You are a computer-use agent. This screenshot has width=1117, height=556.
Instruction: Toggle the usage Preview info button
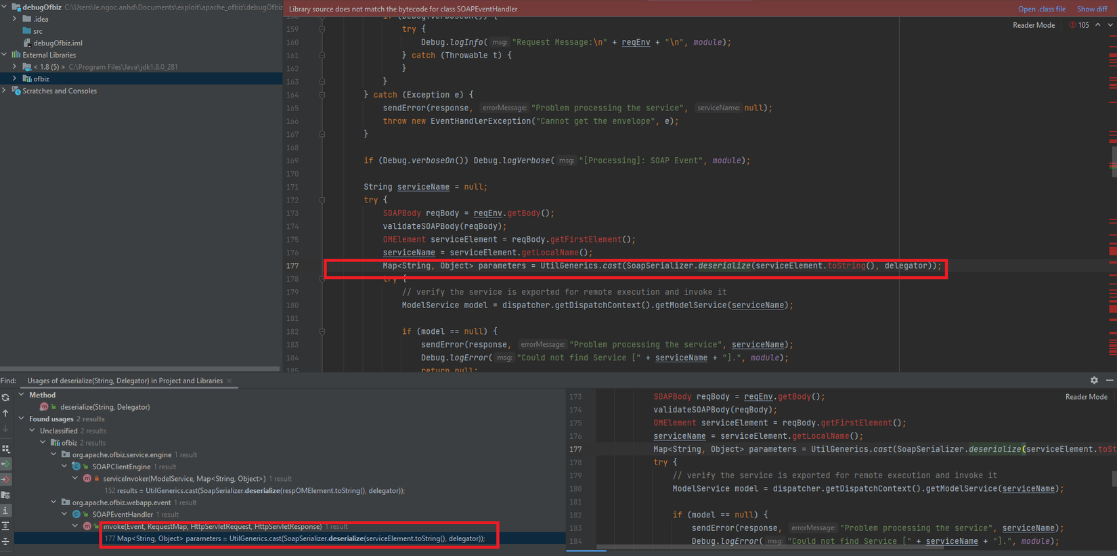[x=5, y=511]
